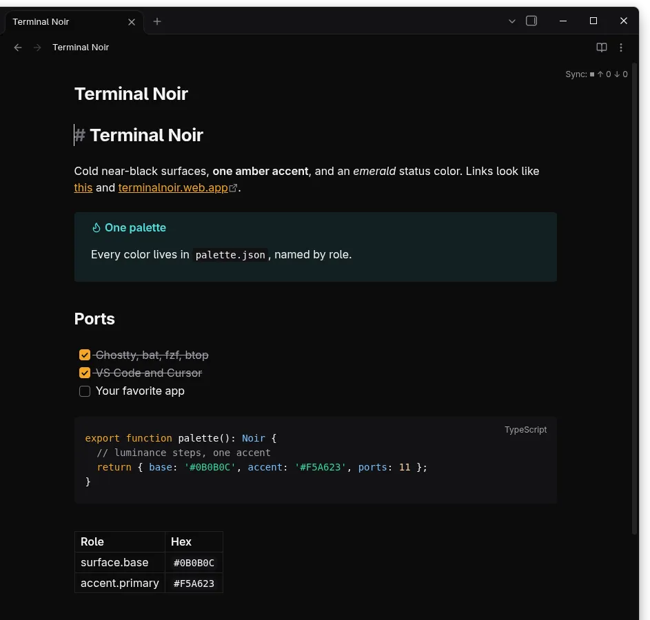
Task: Click the flame icon in One palette callout
Action: [97, 228]
